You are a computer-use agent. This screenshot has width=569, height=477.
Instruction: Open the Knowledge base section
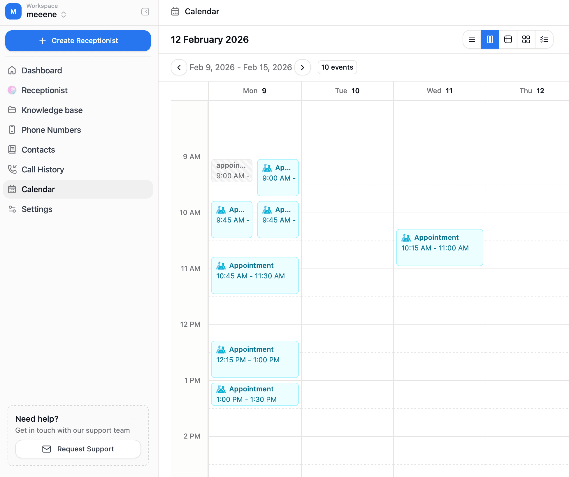(x=52, y=110)
